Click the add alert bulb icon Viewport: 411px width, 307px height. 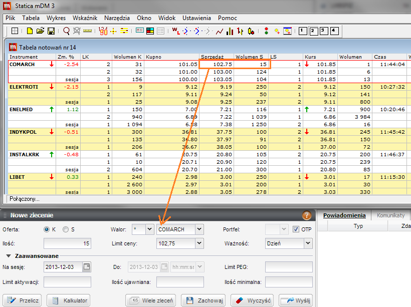click(277, 31)
